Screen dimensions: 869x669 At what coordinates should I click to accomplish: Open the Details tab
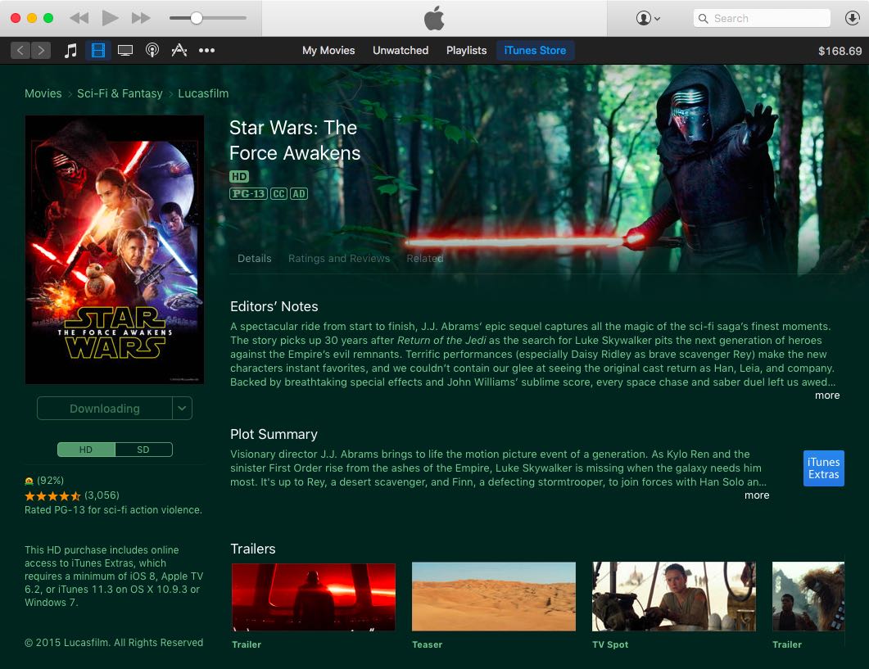255,258
